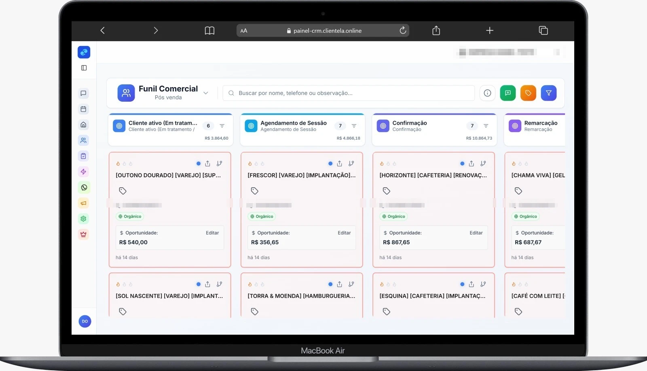Click the blue Clientela logo in sidebar
Screen dimensions: 647x371
coord(84,52)
